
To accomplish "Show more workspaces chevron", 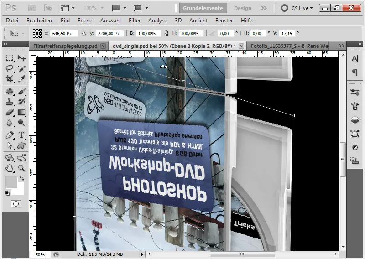I will click(x=264, y=8).
